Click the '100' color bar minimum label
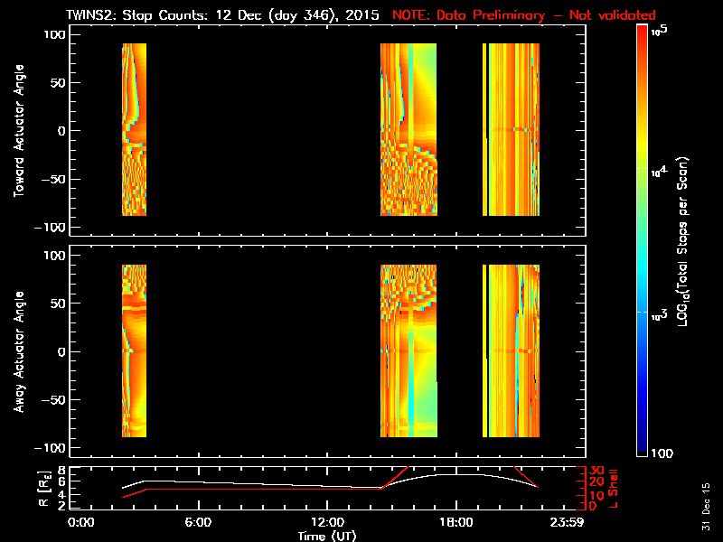Image resolution: width=723 pixels, height=542 pixels. 662,453
